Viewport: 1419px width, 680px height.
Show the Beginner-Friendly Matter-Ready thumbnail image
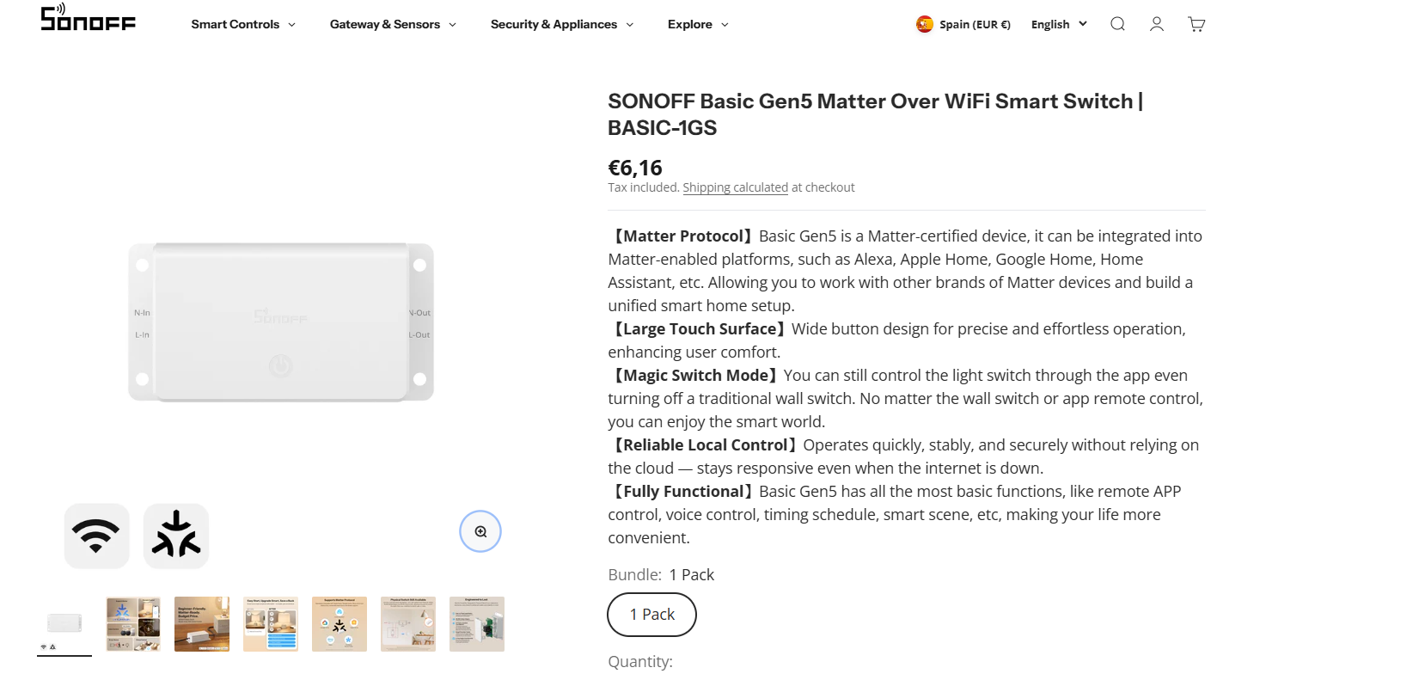[x=202, y=624]
